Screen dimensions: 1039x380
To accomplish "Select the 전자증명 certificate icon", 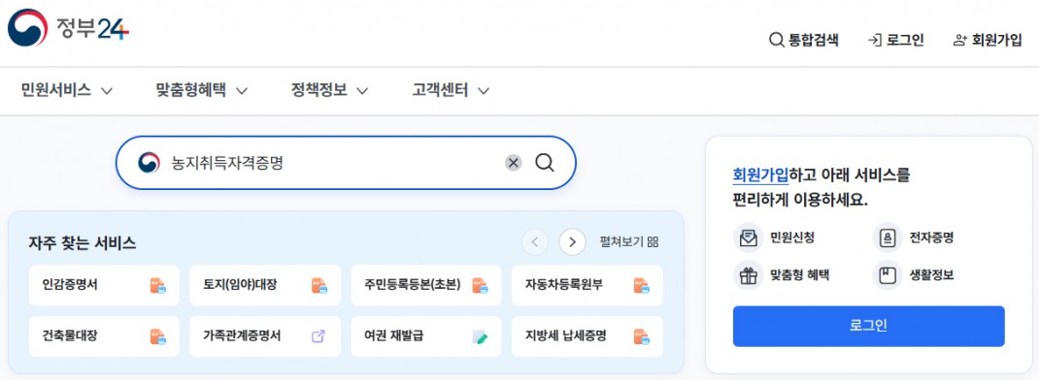I will pyautogui.click(x=888, y=237).
